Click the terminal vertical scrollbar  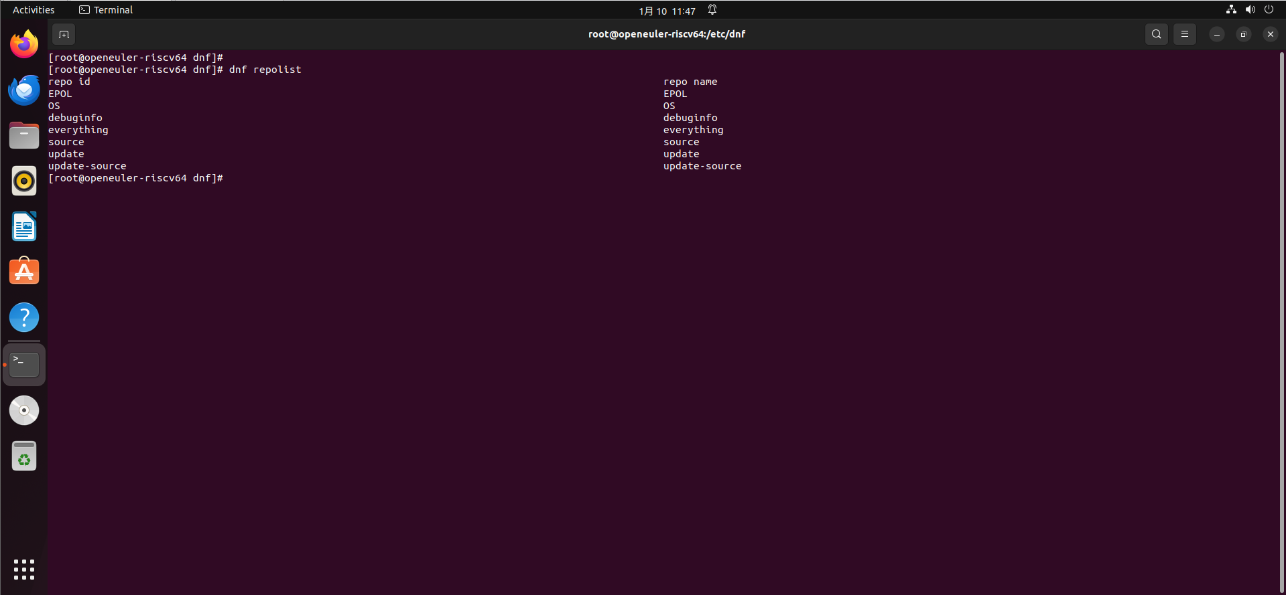click(1281, 268)
